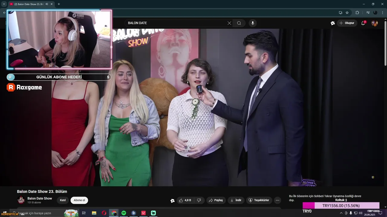This screenshot has height=217, width=387.
Task: Open the Chrome profile avatar
Action: pyautogui.click(x=375, y=13)
